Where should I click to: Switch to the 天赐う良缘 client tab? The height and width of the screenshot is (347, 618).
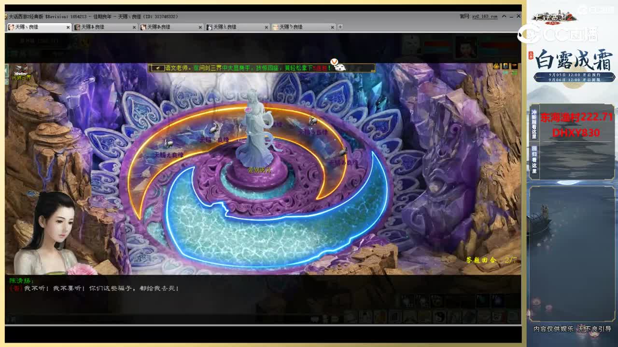pos(303,27)
